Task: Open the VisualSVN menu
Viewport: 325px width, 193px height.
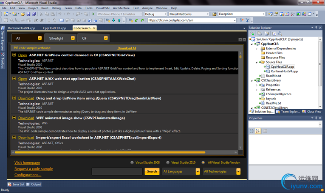Action: 103,8
